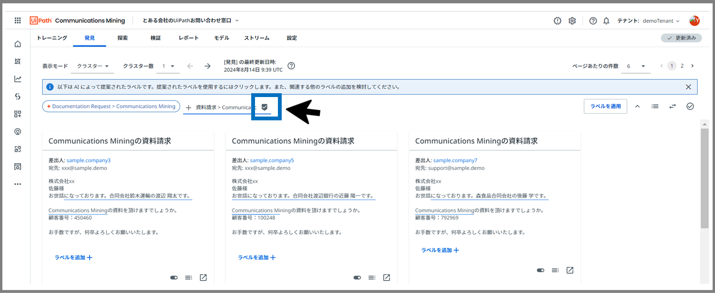The width and height of the screenshot is (715, 293).
Task: Switch to the 検証 tab
Action: pyautogui.click(x=155, y=38)
